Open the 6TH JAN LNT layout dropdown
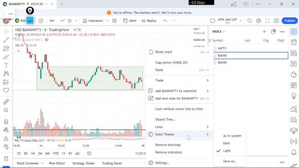This screenshot has width=299, height=168. click(241, 21)
